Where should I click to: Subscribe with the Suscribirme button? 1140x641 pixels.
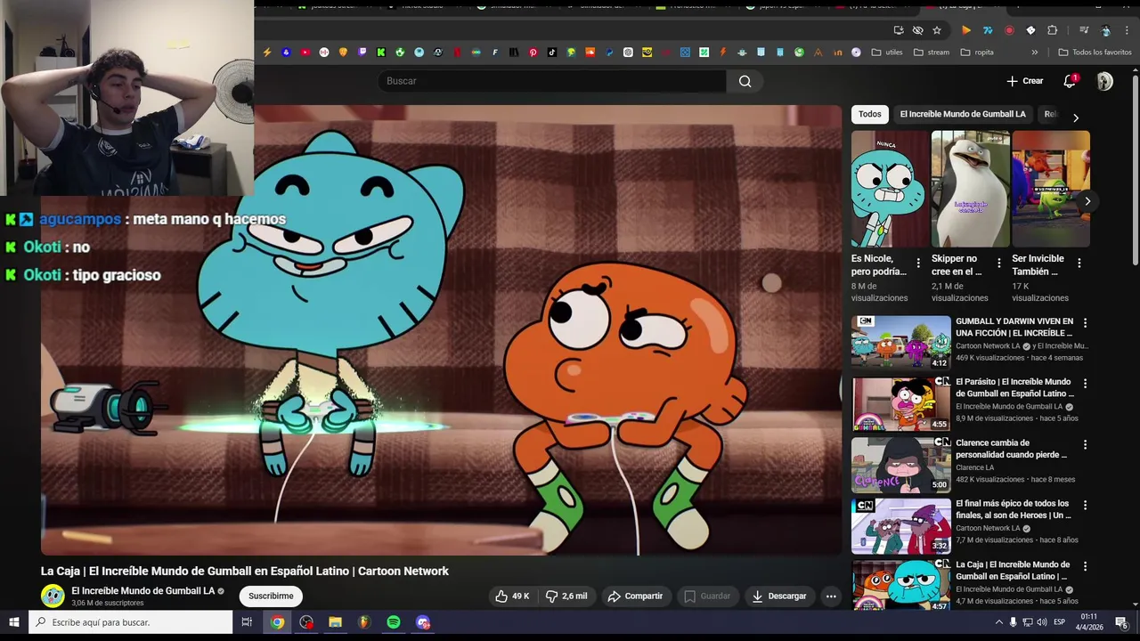point(271,596)
